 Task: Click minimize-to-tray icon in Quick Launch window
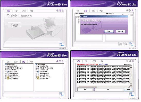(63, 11)
